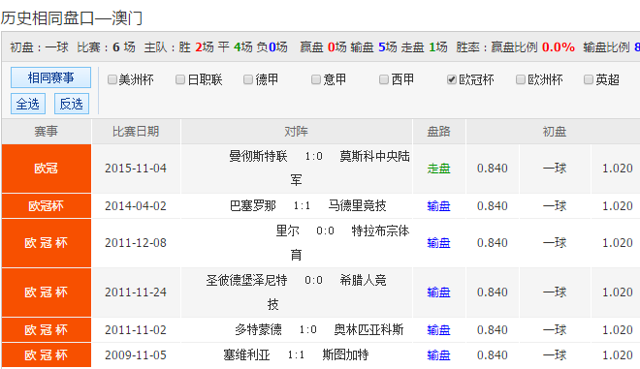640x369 pixels.
Task: Toggle the 意甲 checkbox
Action: click(315, 79)
